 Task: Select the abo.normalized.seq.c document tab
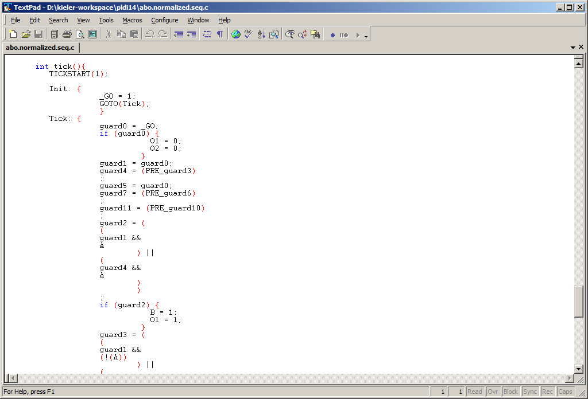click(40, 48)
